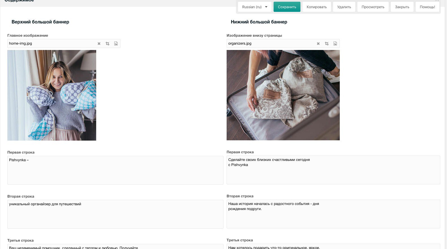Click the Главное изображение label
This screenshot has width=447, height=249.
coord(28,35)
